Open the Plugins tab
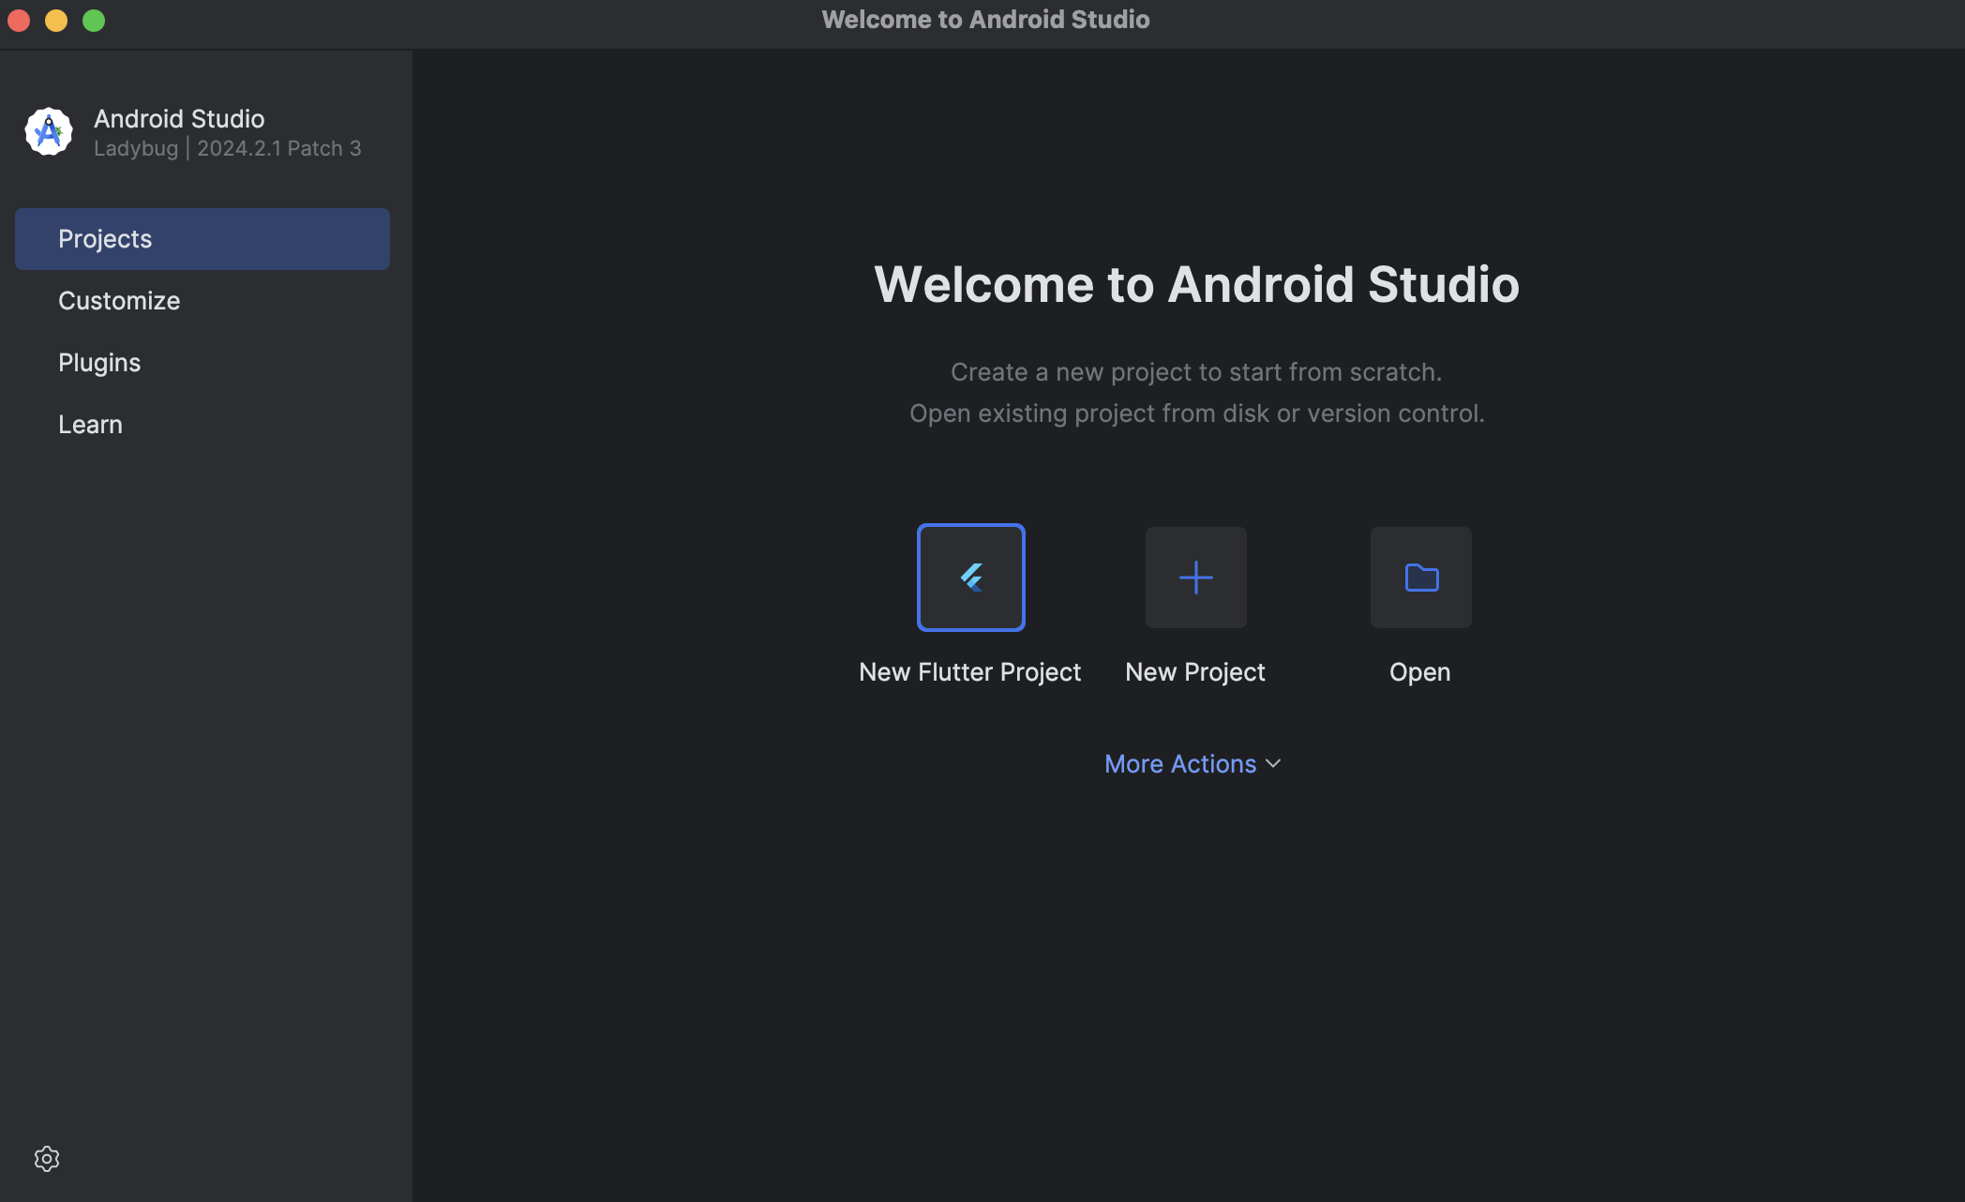1965x1202 pixels. [x=202, y=363]
